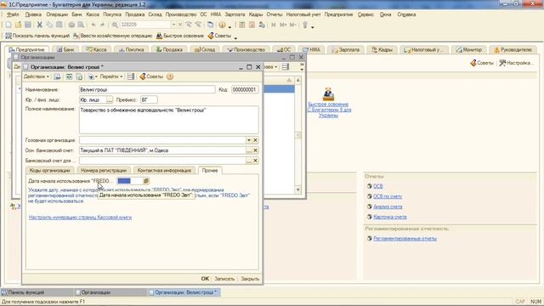
Task: Click select button for Юр. / физ. лицо
Action: [x=110, y=100]
